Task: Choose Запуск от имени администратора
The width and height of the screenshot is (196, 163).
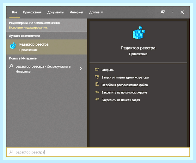Action: 125,77
